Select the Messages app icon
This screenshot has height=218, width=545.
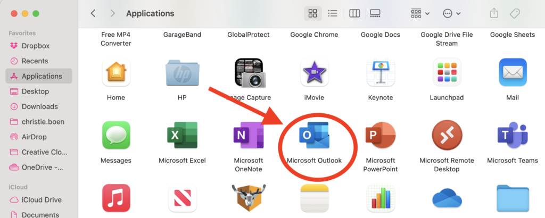[115, 136]
